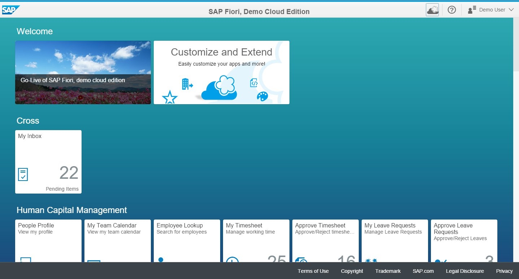Open the Legal Disclosure footer link
This screenshot has height=279, width=519.
coord(465,271)
